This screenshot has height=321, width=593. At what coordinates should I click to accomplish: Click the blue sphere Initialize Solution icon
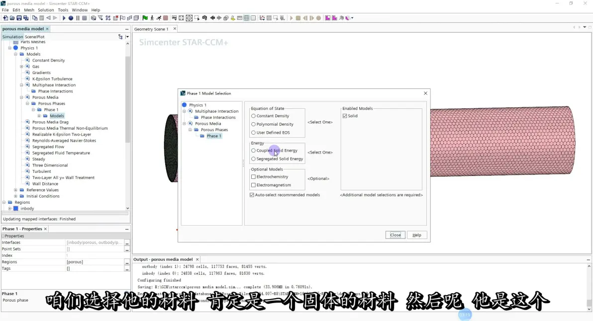pos(71,18)
